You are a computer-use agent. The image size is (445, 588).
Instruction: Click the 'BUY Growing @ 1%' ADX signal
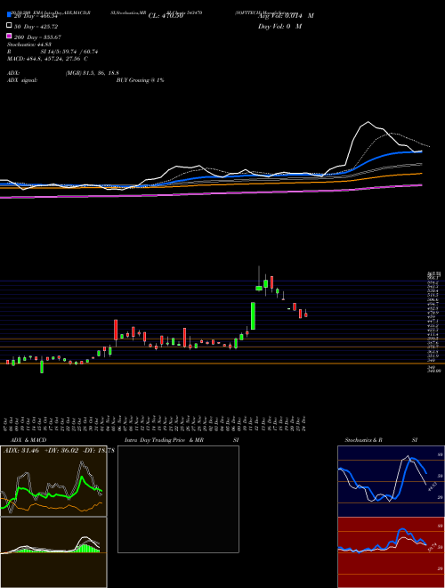[x=140, y=80]
